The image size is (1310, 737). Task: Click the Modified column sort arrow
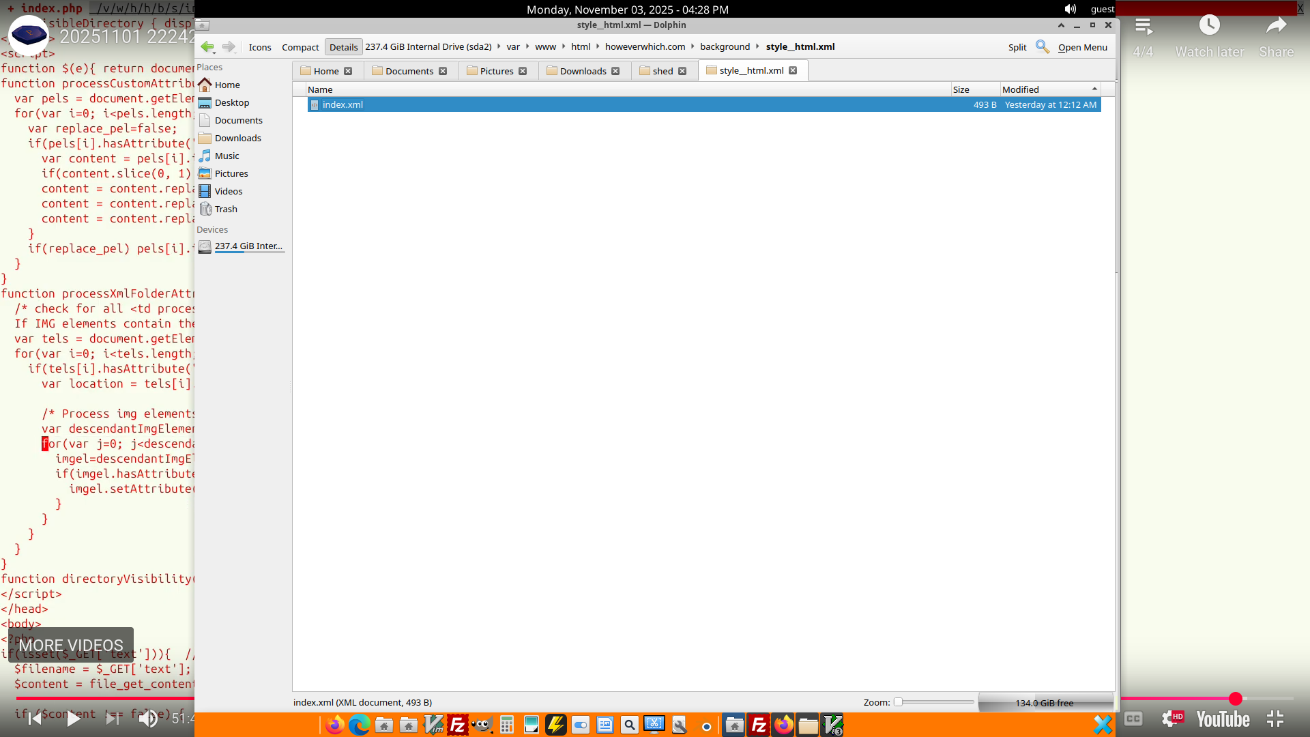pyautogui.click(x=1094, y=89)
